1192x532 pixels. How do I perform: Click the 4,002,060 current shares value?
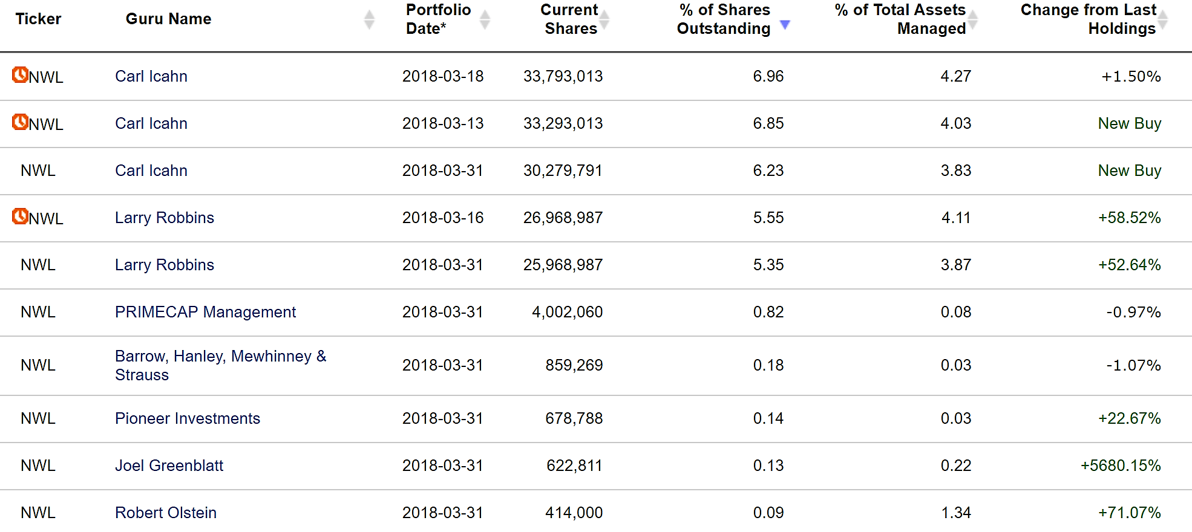click(568, 312)
